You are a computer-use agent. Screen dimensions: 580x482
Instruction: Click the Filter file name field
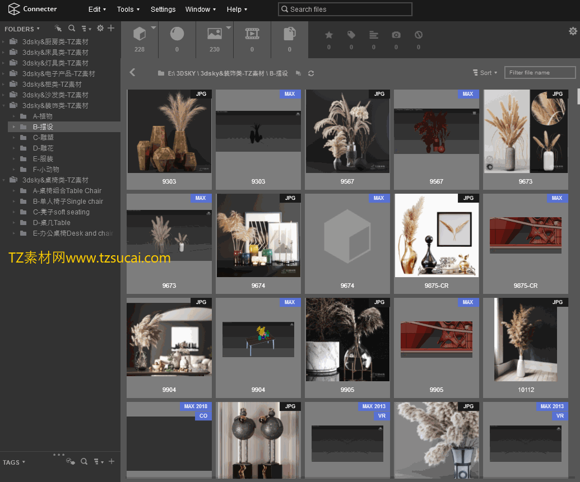(540, 73)
